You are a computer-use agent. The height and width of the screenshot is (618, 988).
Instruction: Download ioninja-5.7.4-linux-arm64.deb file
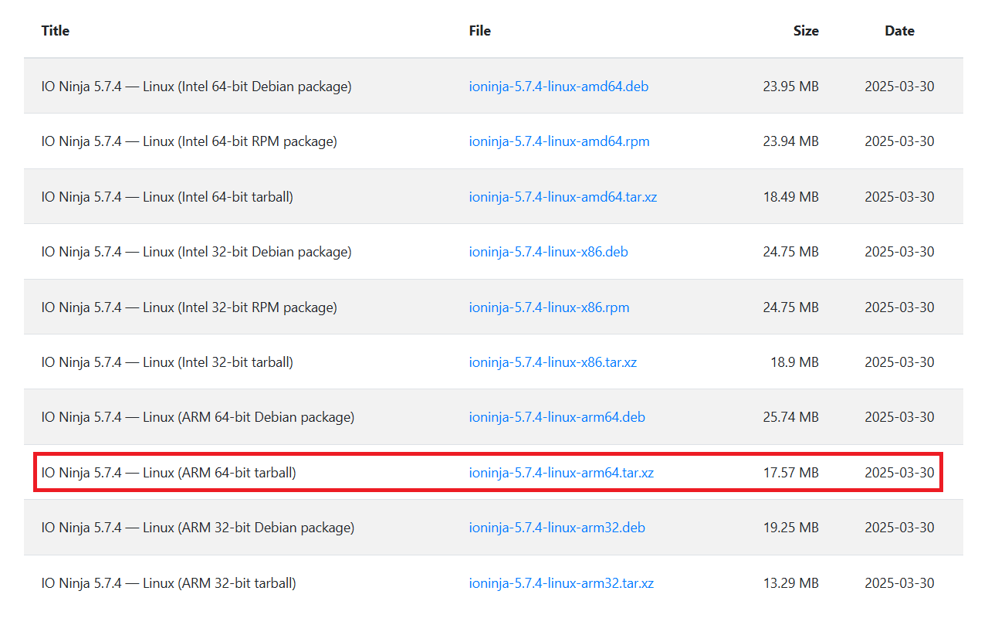click(x=557, y=417)
